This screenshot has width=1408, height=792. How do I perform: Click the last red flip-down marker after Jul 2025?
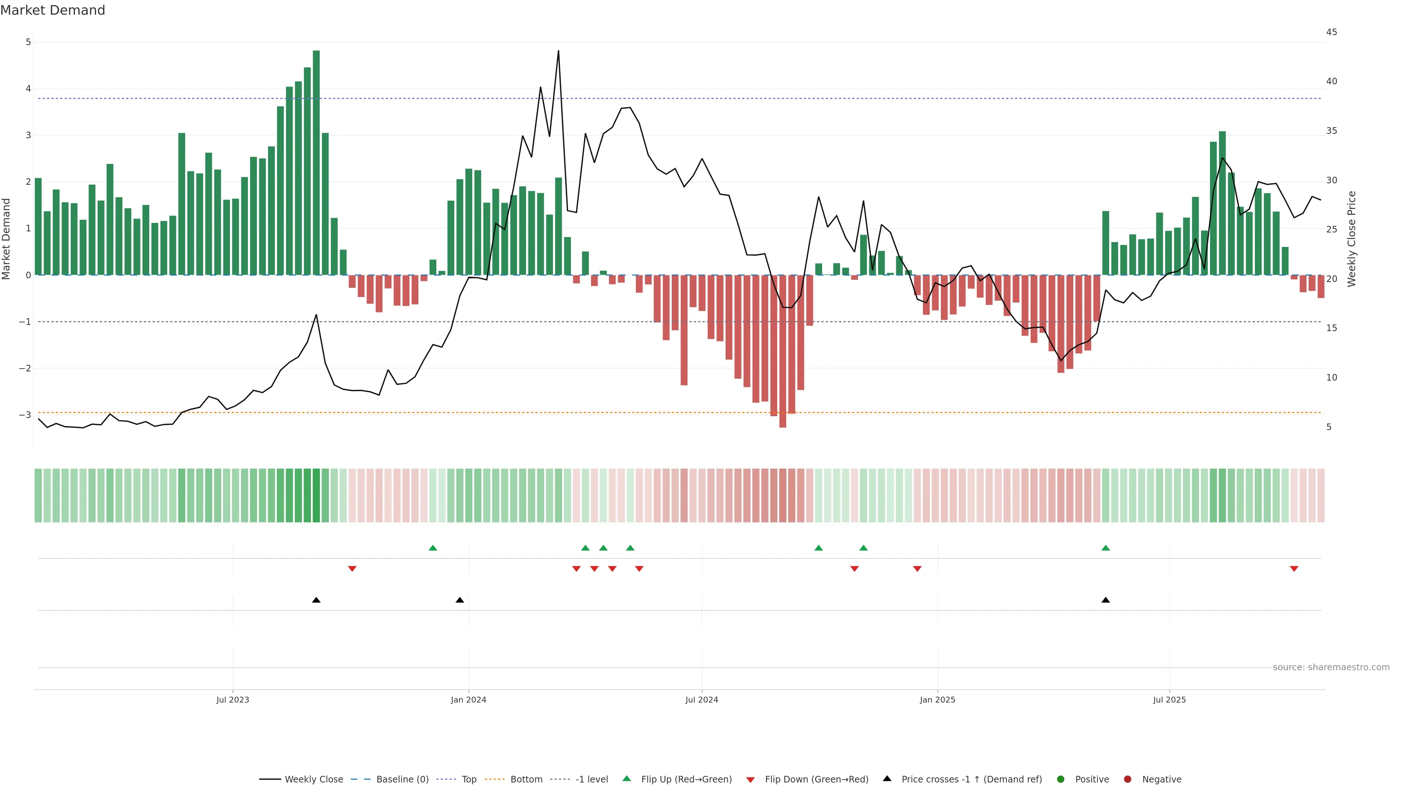1294,569
